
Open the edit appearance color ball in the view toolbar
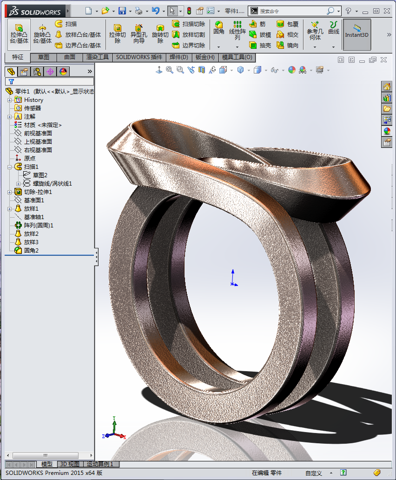tap(291, 70)
